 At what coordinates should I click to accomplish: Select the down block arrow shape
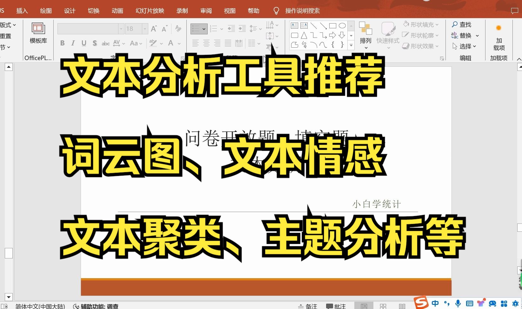click(342, 35)
